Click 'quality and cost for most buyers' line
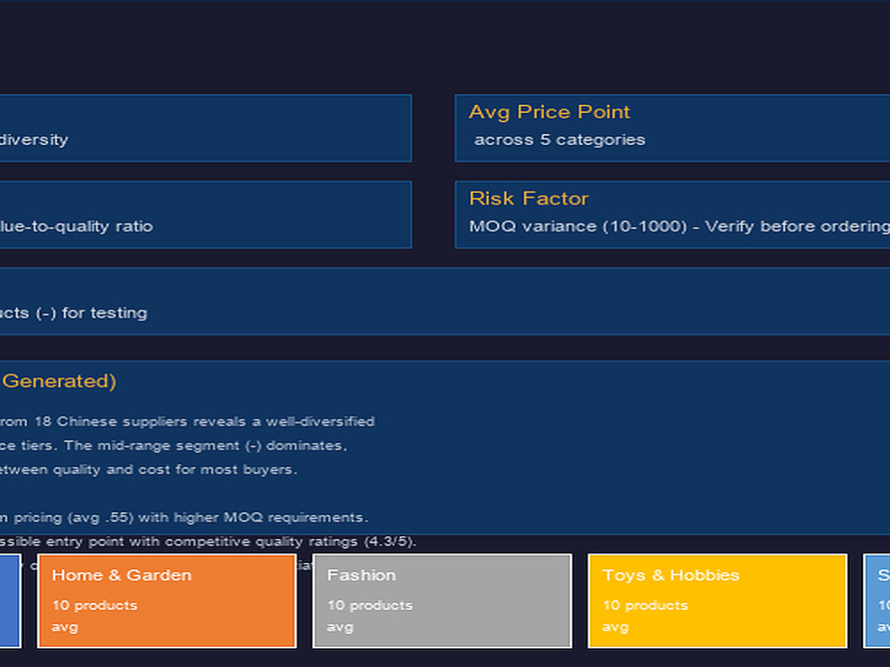 click(x=149, y=470)
